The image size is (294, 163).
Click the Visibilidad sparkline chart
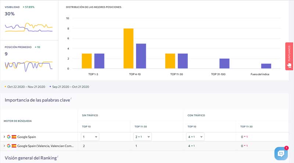coord(29,27)
